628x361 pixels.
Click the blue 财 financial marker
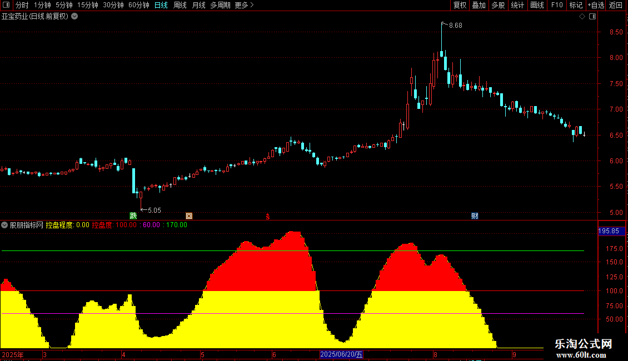475,215
